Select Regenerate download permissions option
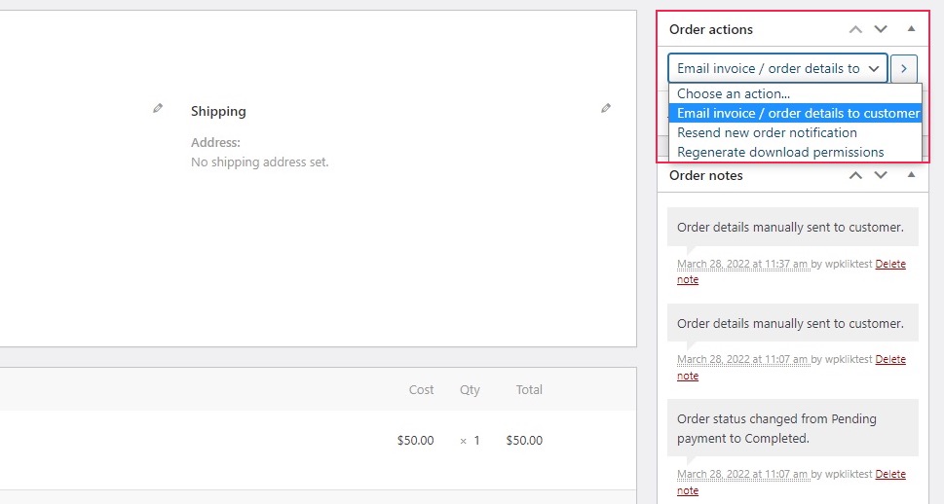The height and width of the screenshot is (504, 944). [x=795, y=152]
